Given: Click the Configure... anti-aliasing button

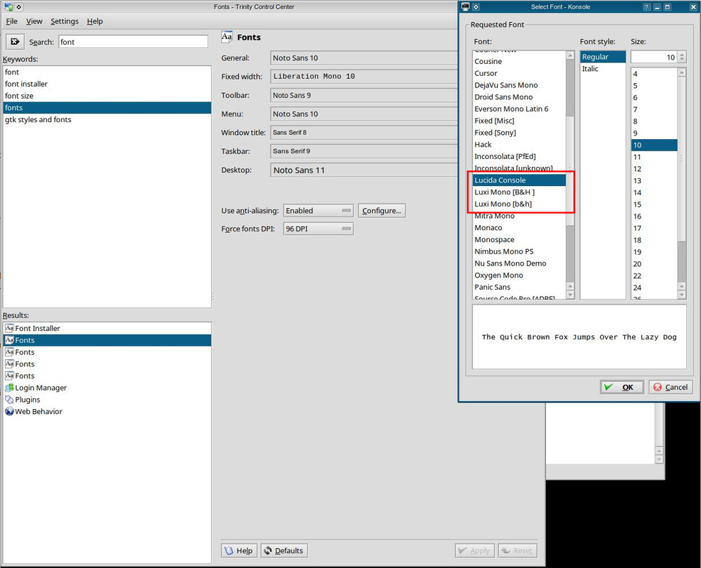Looking at the screenshot, I should point(382,211).
